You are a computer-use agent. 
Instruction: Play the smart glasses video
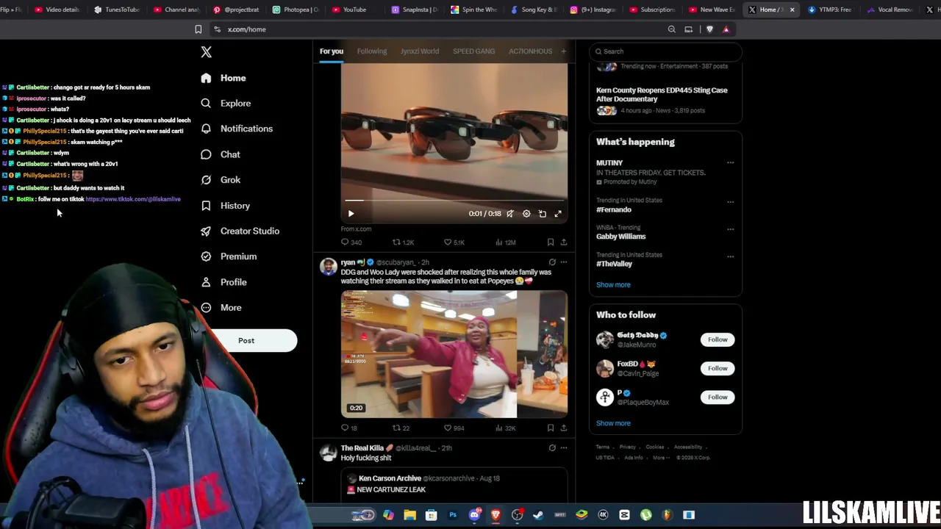click(x=351, y=214)
